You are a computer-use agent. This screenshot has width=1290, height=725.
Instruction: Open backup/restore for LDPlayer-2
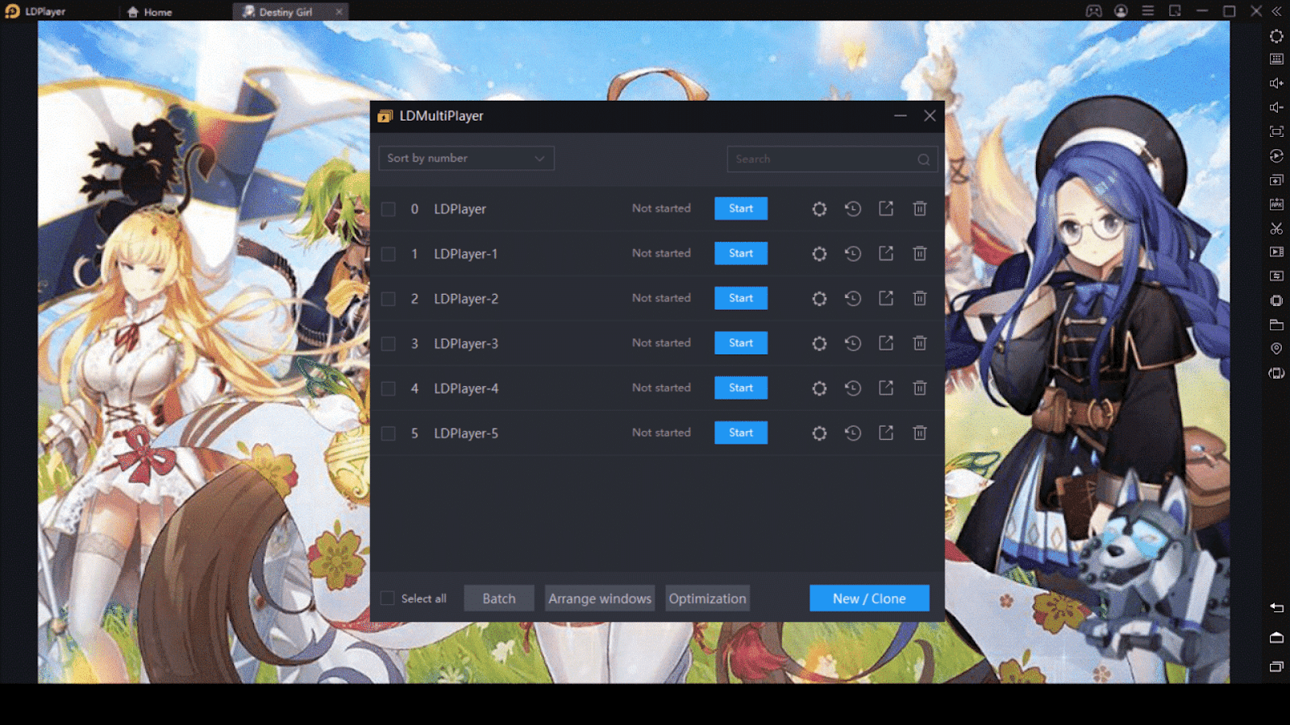(852, 298)
